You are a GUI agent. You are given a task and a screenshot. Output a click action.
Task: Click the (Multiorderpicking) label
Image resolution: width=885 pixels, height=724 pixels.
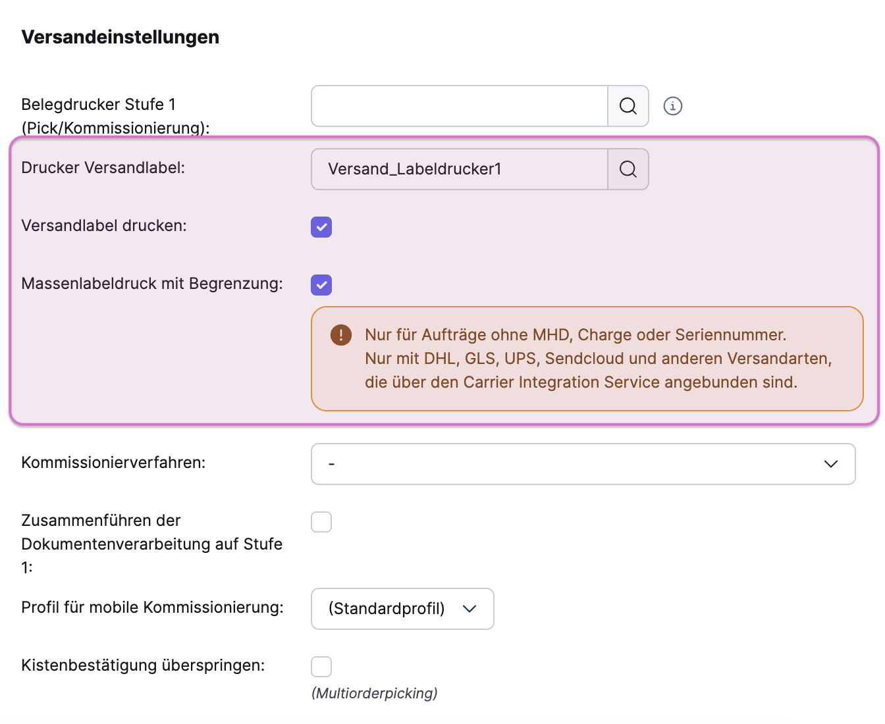coord(373,692)
